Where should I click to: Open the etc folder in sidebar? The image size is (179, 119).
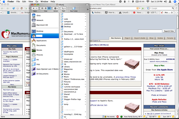(x=38, y=60)
